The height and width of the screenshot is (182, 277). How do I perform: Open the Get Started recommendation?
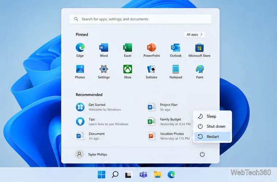point(99,107)
